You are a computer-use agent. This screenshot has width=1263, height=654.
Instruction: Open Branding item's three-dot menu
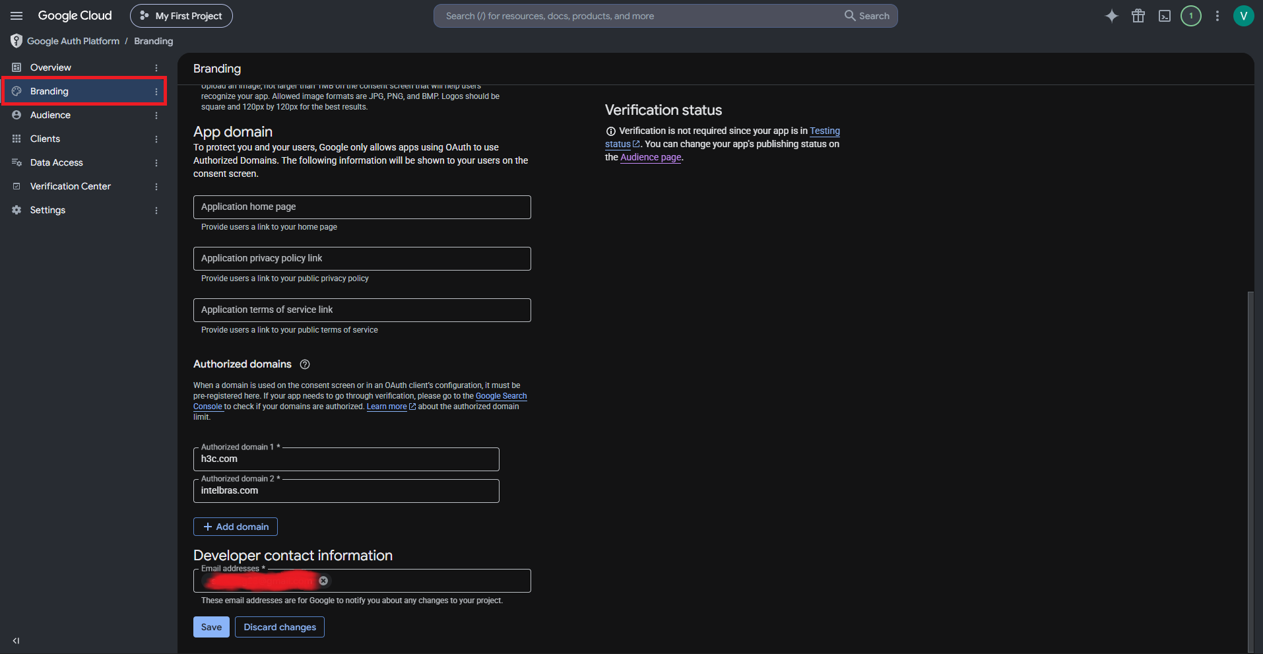tap(156, 91)
